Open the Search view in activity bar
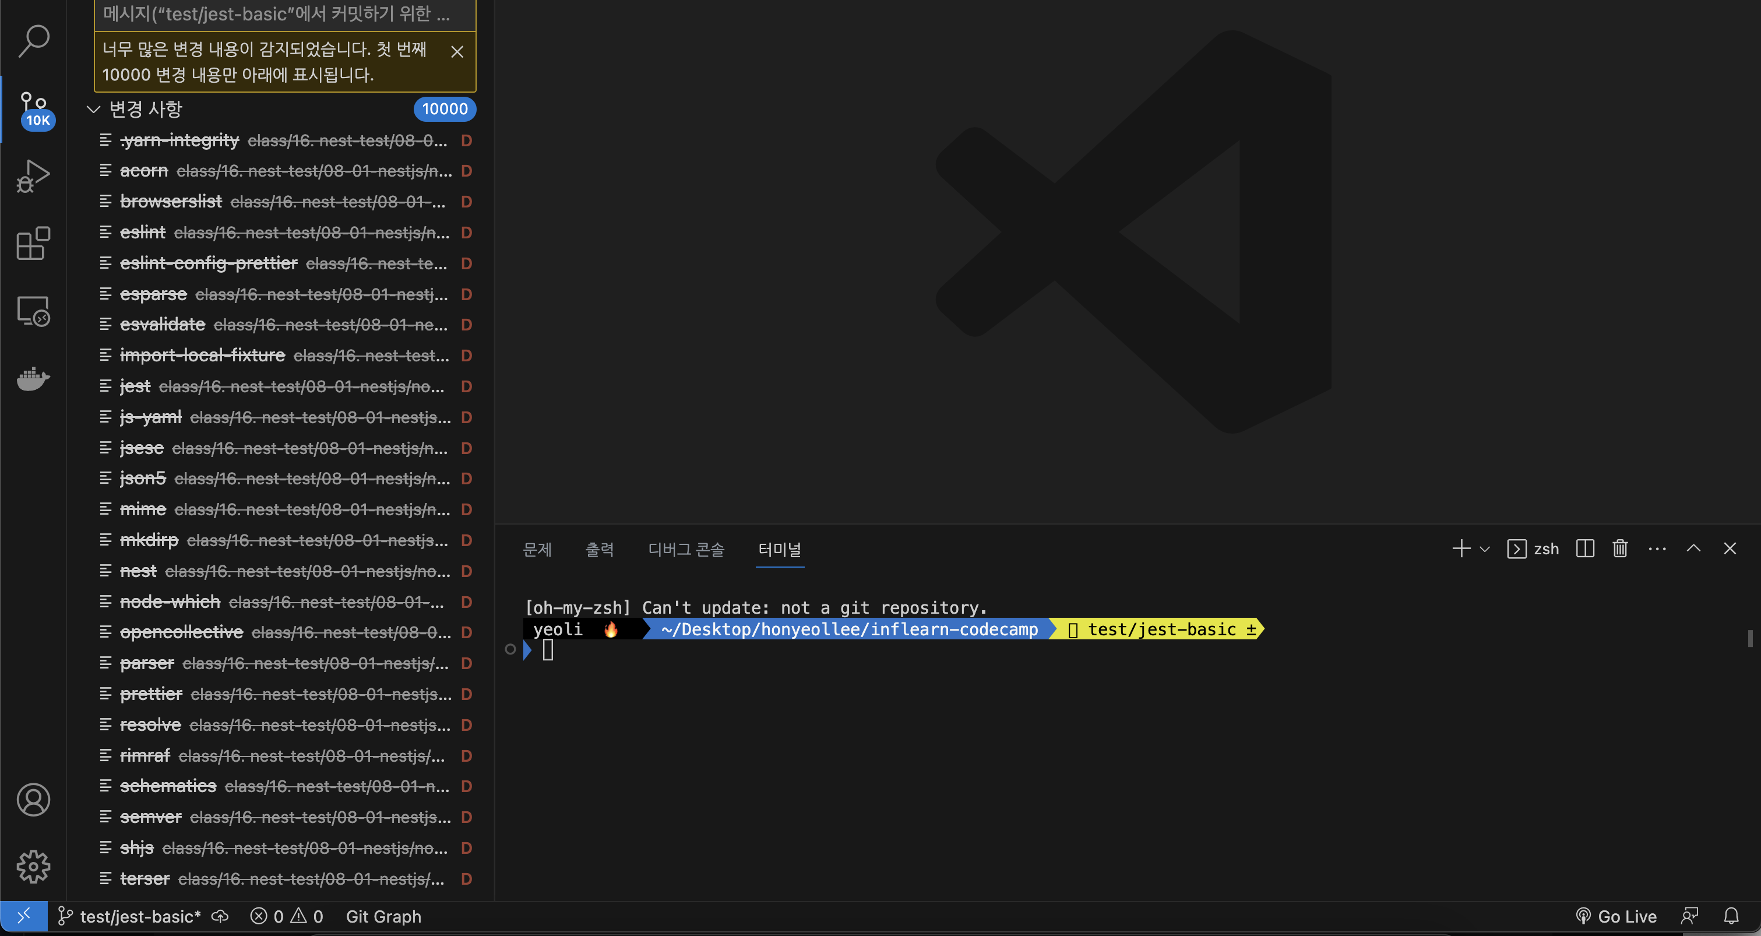The image size is (1761, 936). (x=33, y=40)
